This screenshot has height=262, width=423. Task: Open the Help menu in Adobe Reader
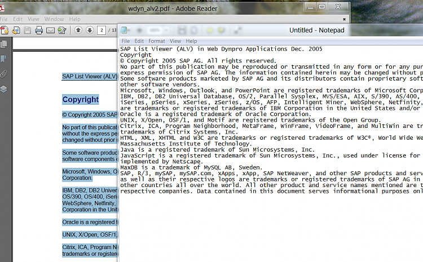(74, 19)
